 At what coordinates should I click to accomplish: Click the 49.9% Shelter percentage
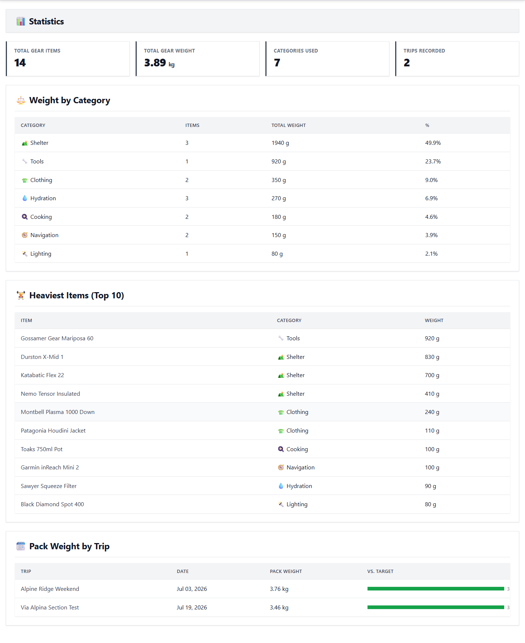click(x=433, y=143)
